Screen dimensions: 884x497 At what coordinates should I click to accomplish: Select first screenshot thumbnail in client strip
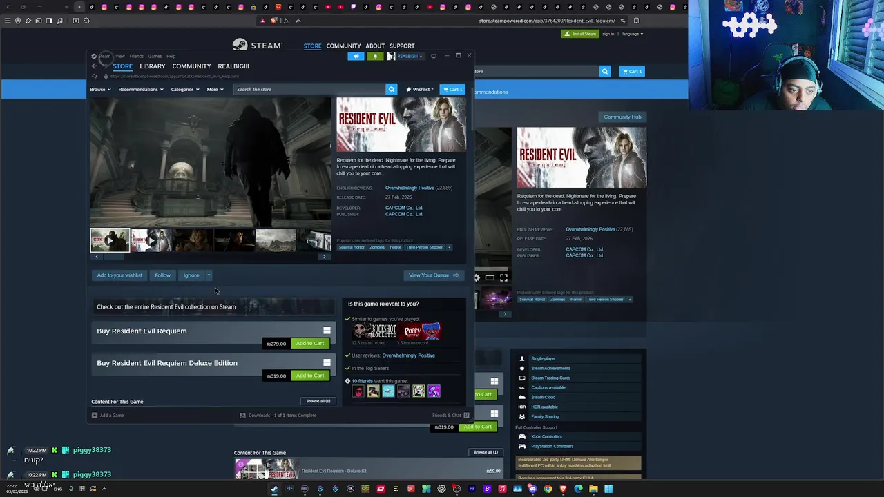click(110, 240)
